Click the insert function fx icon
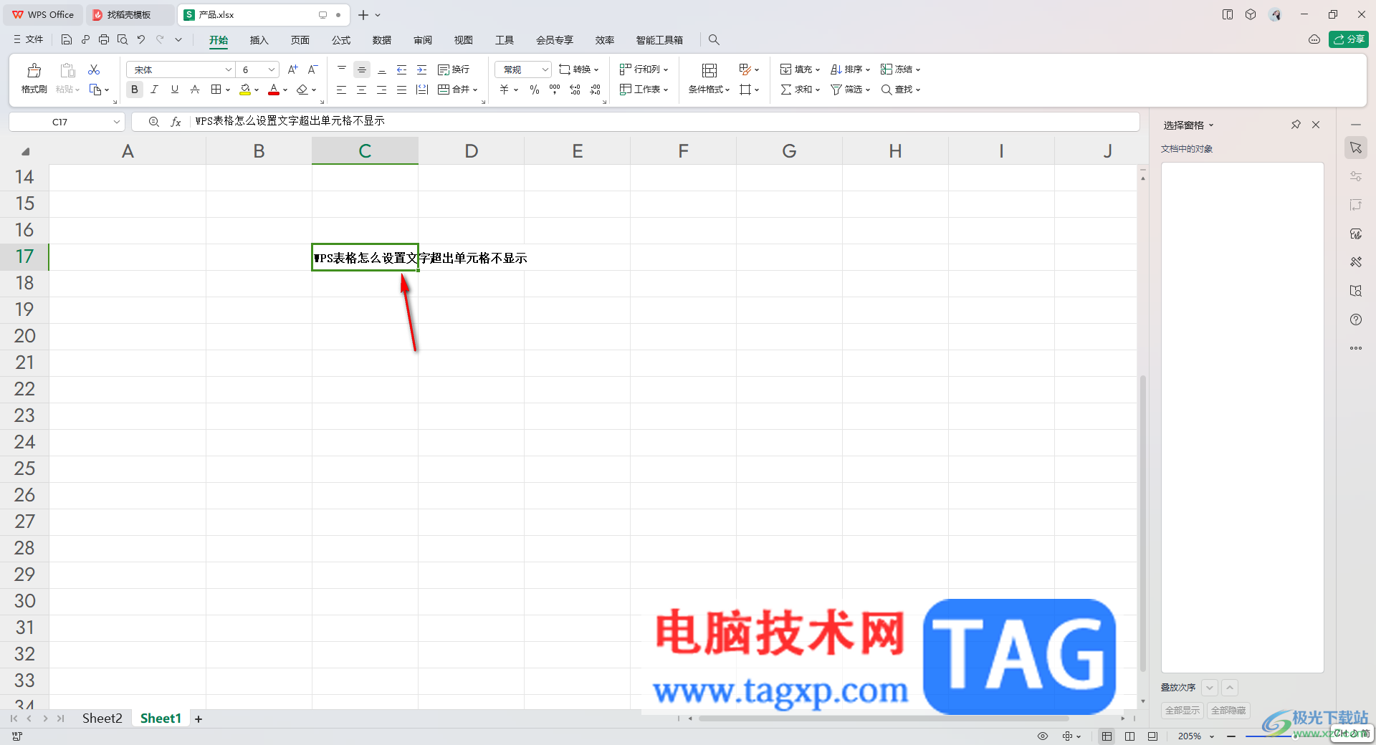Image resolution: width=1376 pixels, height=745 pixels. click(x=176, y=122)
